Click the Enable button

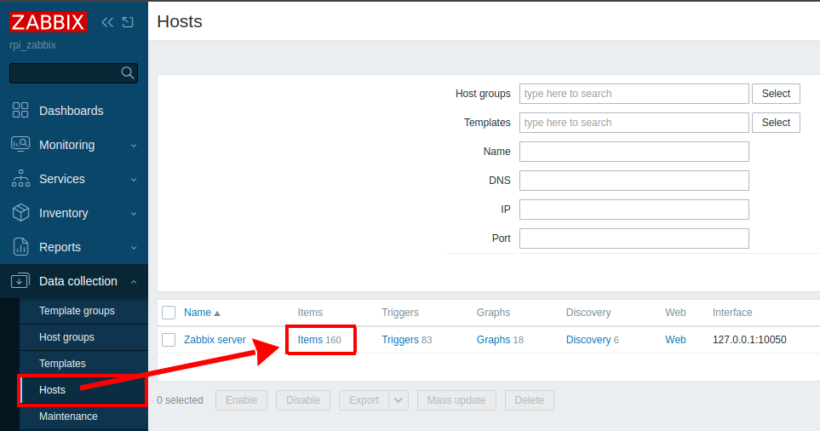[x=241, y=400]
